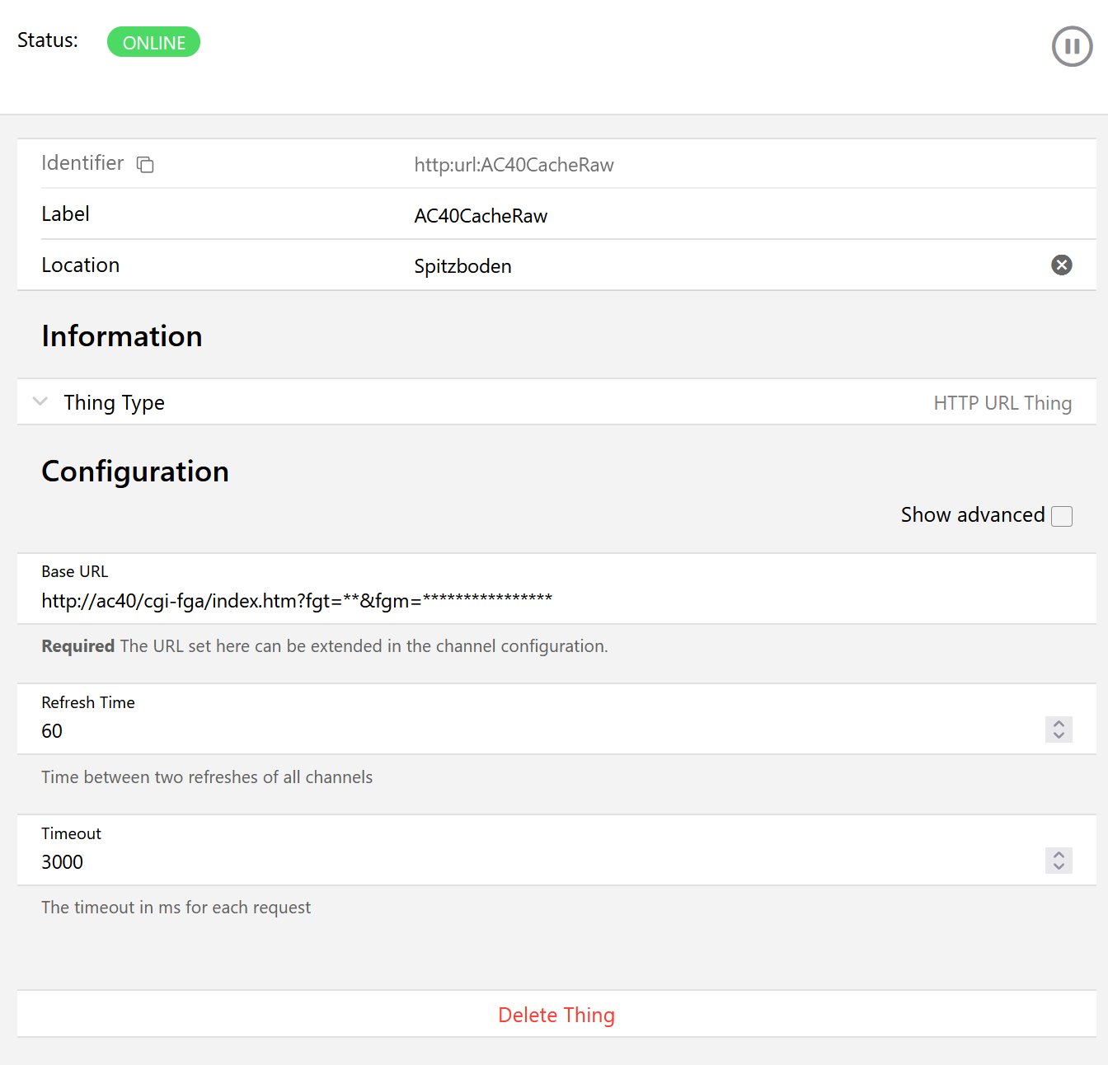Decrease Refresh Time with the down arrow
The image size is (1108, 1065).
tap(1059, 736)
